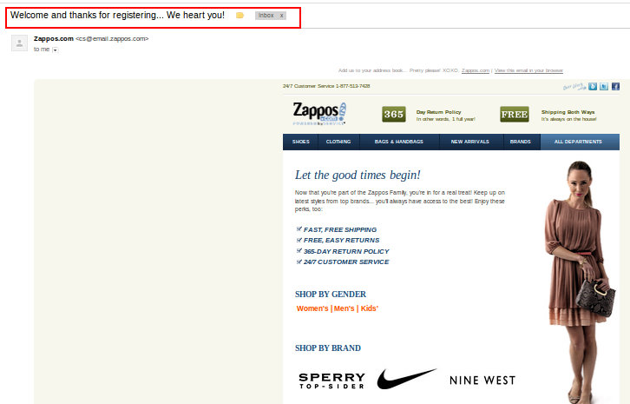
Task: Click the sender name Zappos.com
Action: [54, 38]
